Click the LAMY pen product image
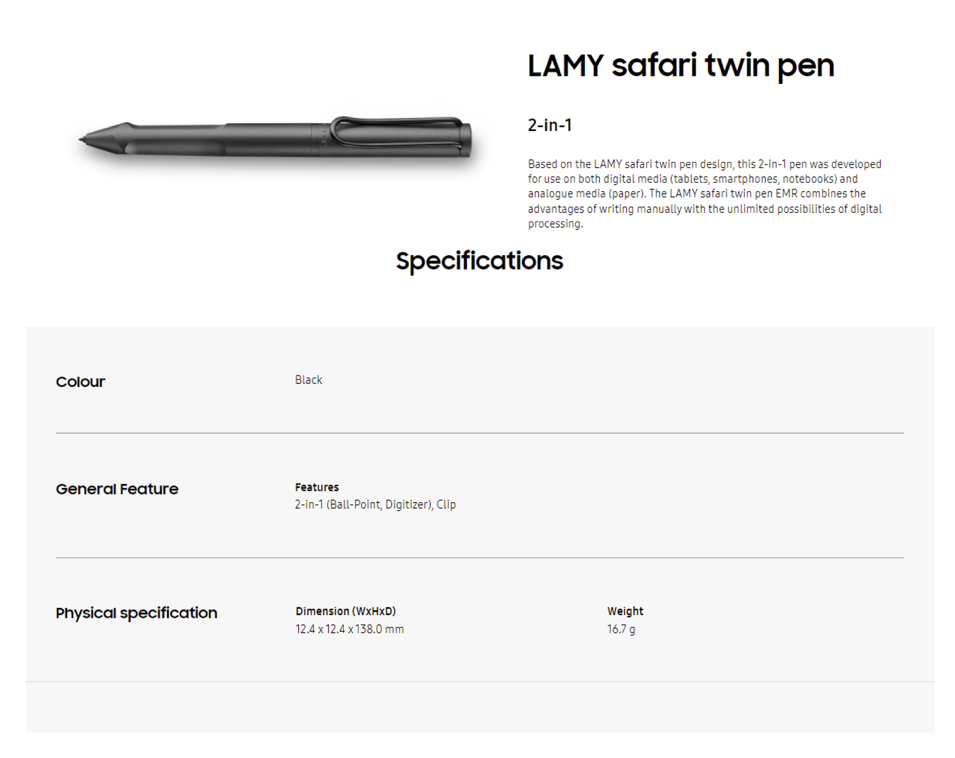Screen dimensions: 955x758 (x=276, y=138)
